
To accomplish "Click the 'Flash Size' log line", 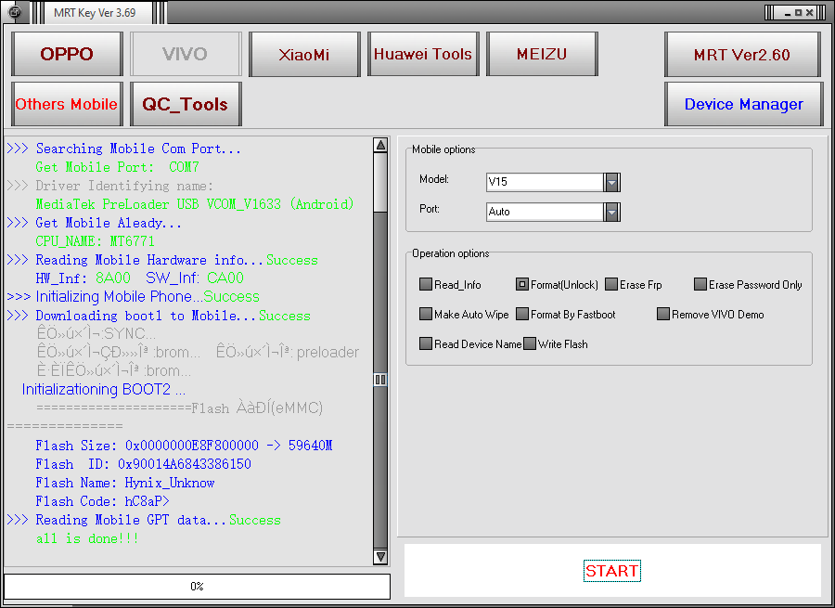I will click(x=184, y=446).
